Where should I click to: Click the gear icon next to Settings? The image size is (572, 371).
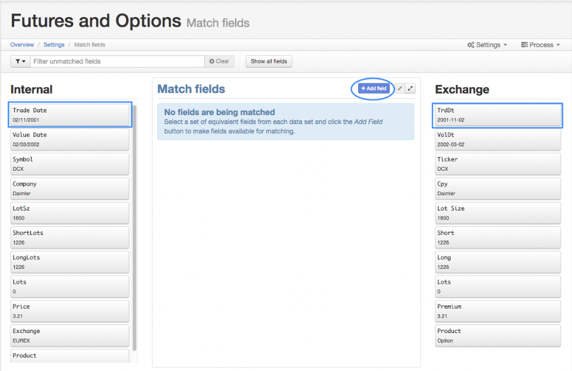470,44
